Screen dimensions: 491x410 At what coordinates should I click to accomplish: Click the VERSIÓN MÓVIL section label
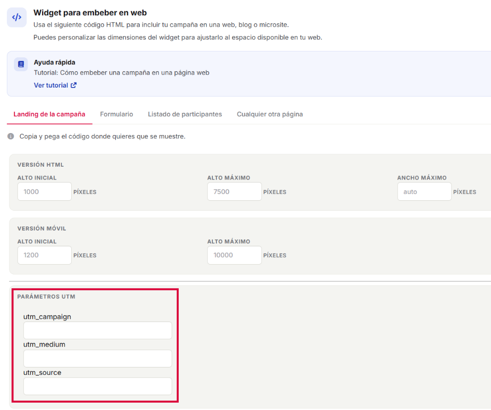pyautogui.click(x=42, y=228)
